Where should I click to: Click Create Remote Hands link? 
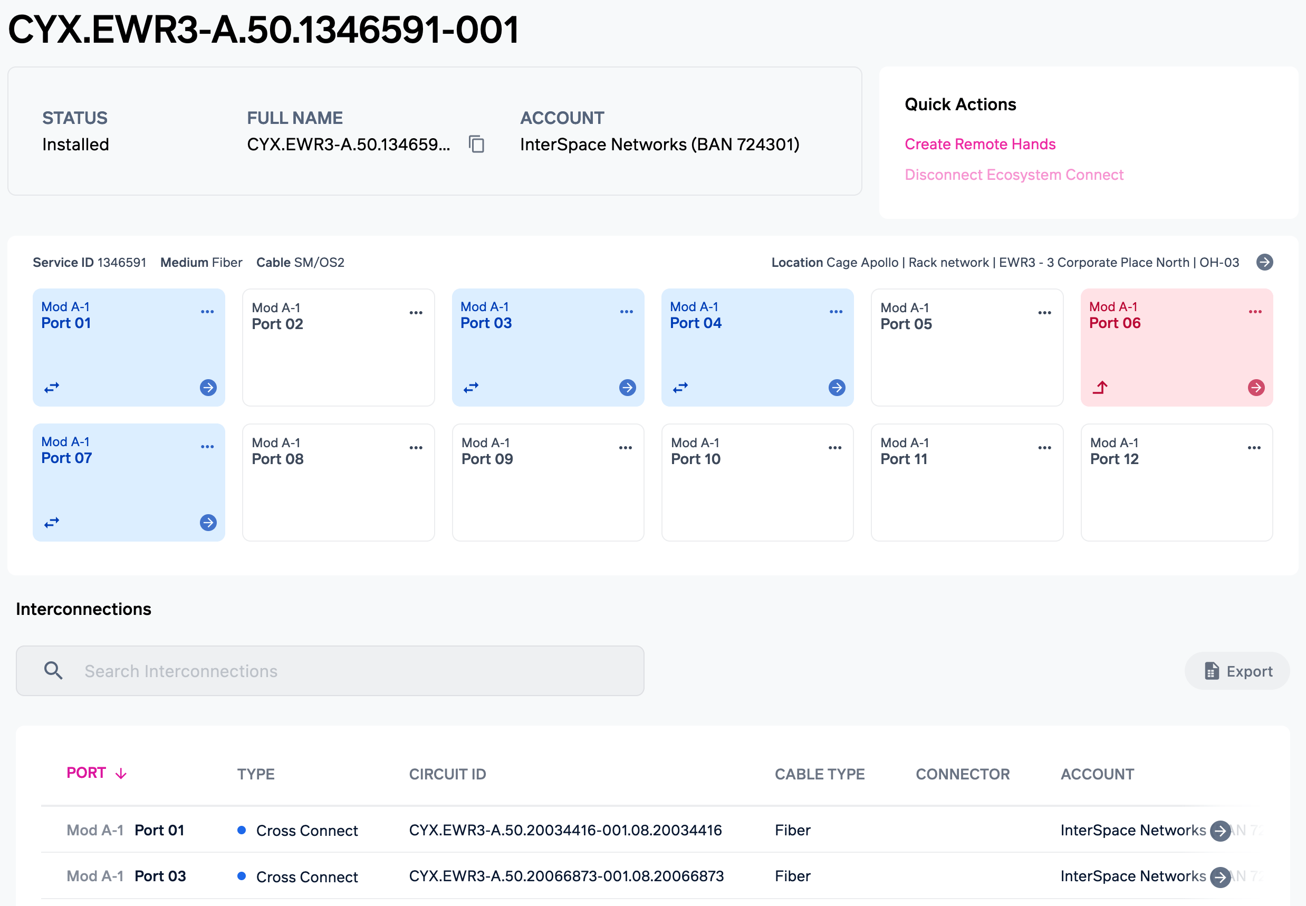(979, 144)
